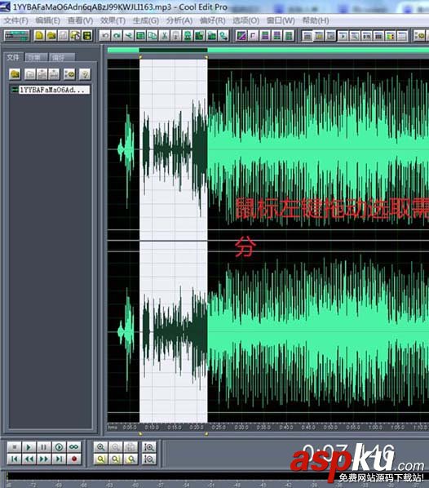
Task: Click the Pause transport button
Action: coord(44,447)
